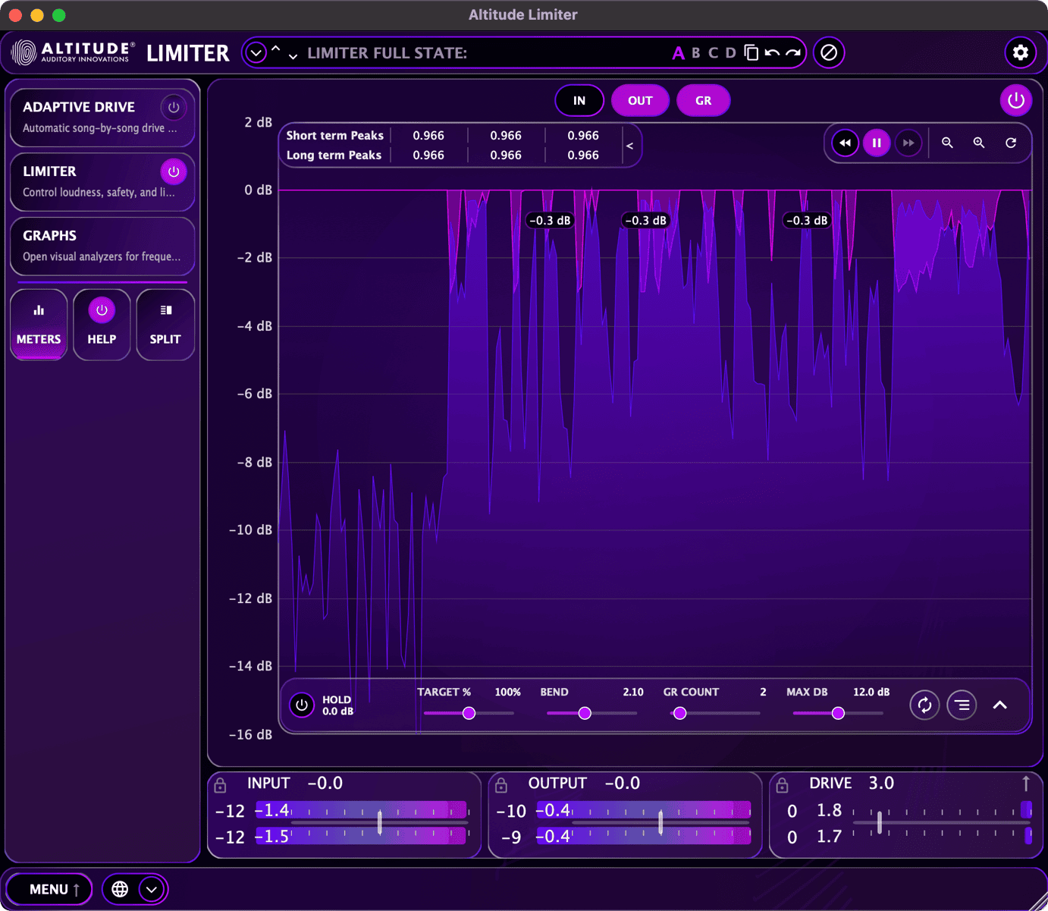Viewport: 1048px width, 911px height.
Task: Reset the graph zoom with the refresh icon
Action: [x=1011, y=143]
